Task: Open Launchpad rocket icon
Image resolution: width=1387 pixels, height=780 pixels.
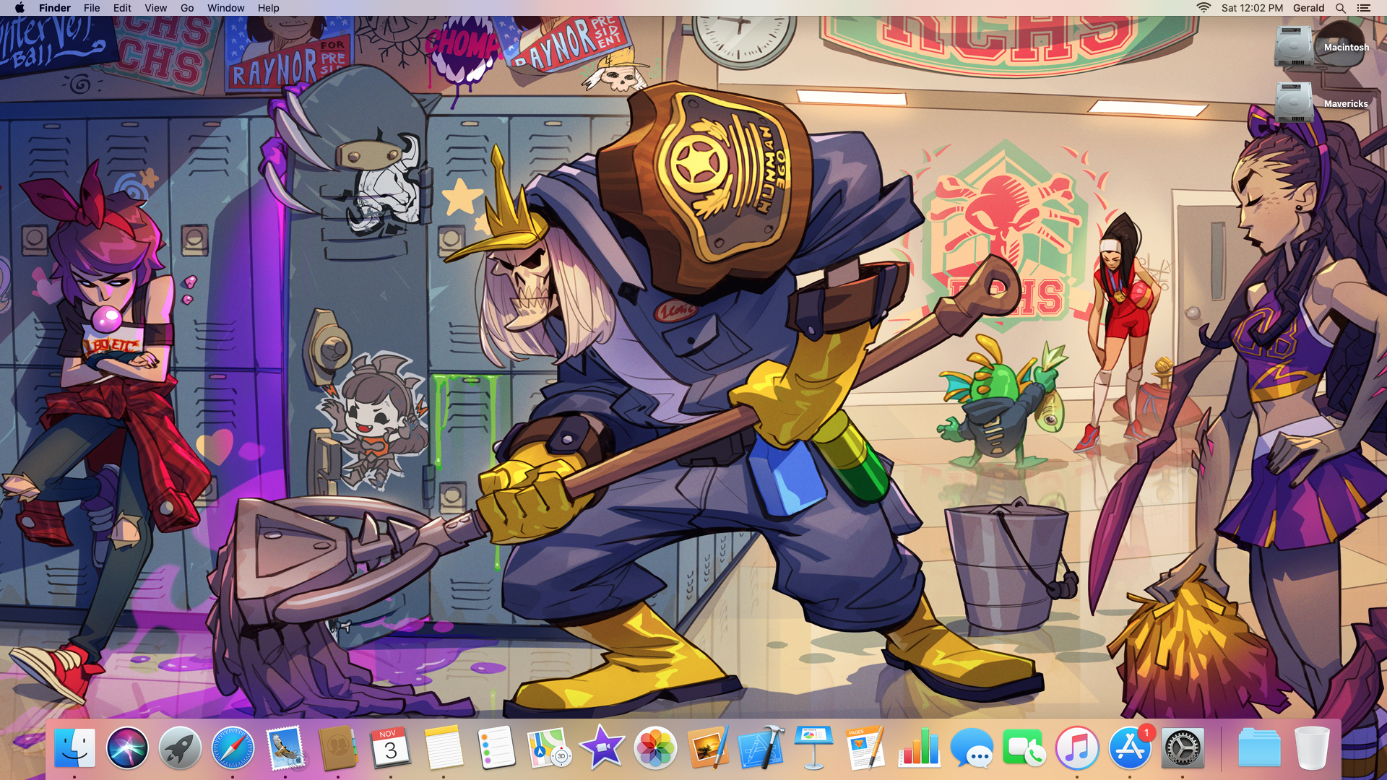Action: click(180, 747)
